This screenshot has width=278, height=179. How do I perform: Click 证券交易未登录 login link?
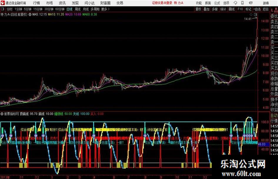162,3
